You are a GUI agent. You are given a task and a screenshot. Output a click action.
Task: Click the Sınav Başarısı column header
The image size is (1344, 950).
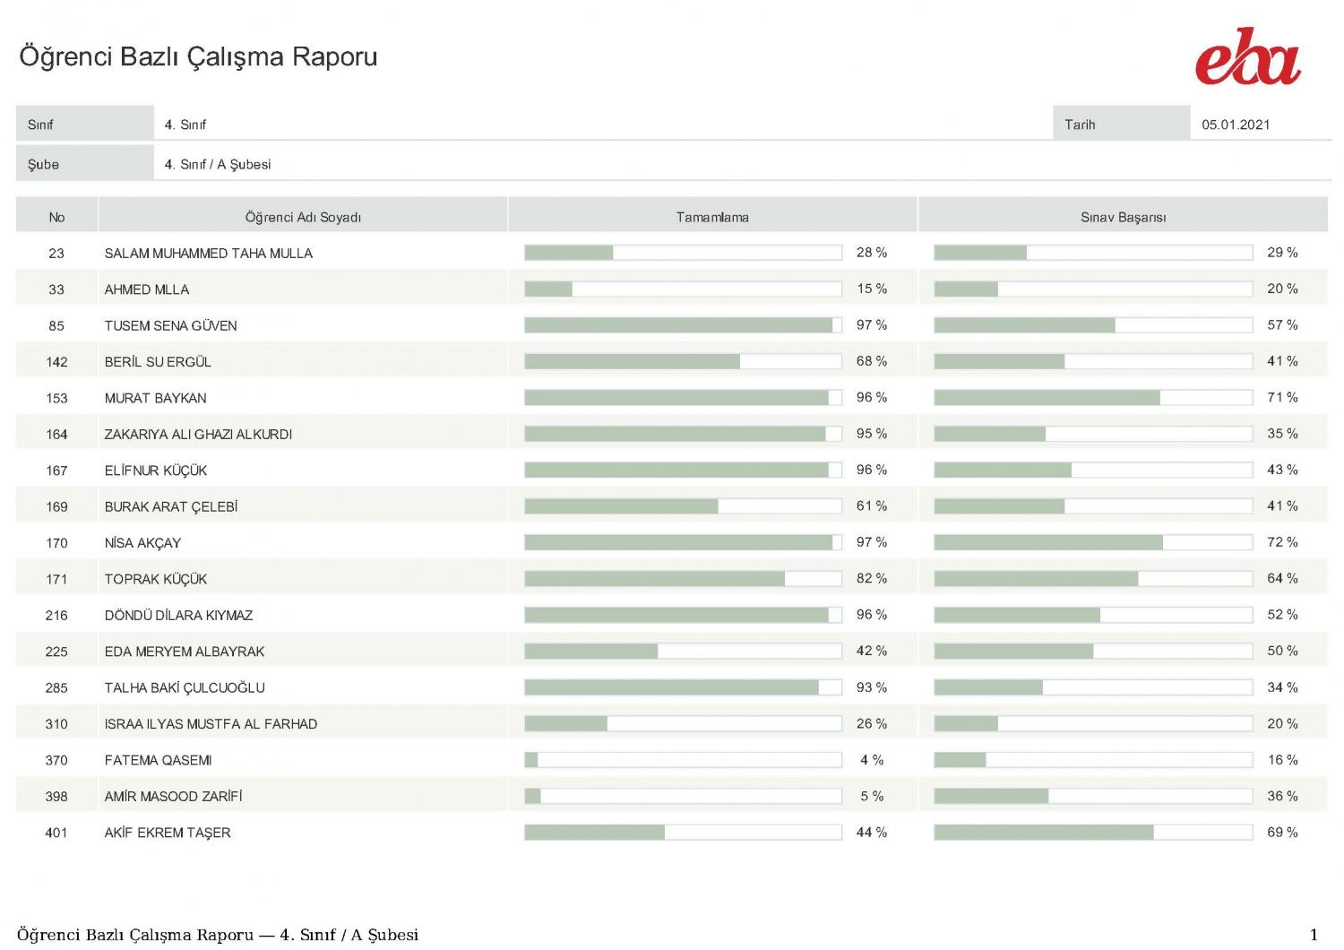[x=1123, y=217]
